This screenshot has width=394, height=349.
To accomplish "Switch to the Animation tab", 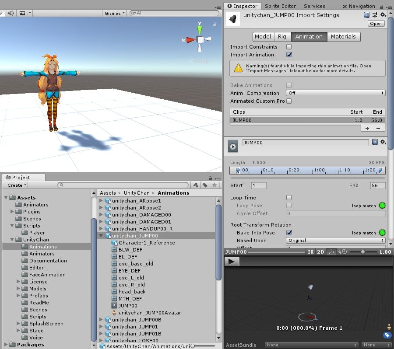I will point(309,37).
